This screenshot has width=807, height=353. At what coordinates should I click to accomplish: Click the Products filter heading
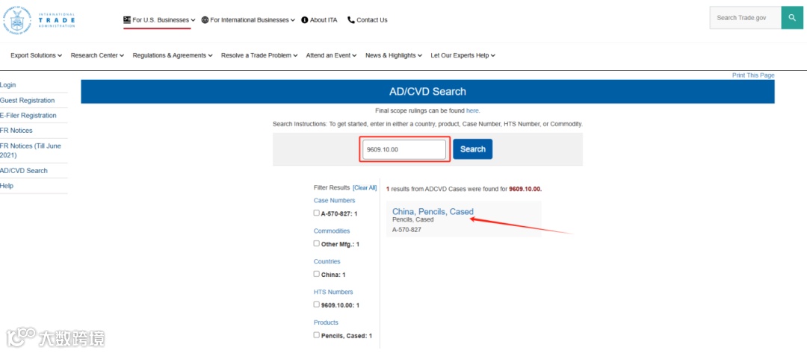pos(326,322)
